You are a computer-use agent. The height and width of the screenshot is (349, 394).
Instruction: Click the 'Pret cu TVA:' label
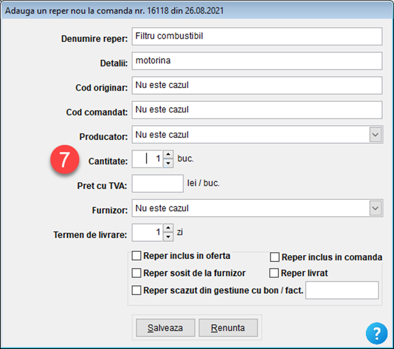click(x=102, y=186)
